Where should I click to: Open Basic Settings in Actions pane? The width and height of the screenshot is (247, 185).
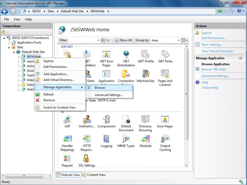click(212, 45)
